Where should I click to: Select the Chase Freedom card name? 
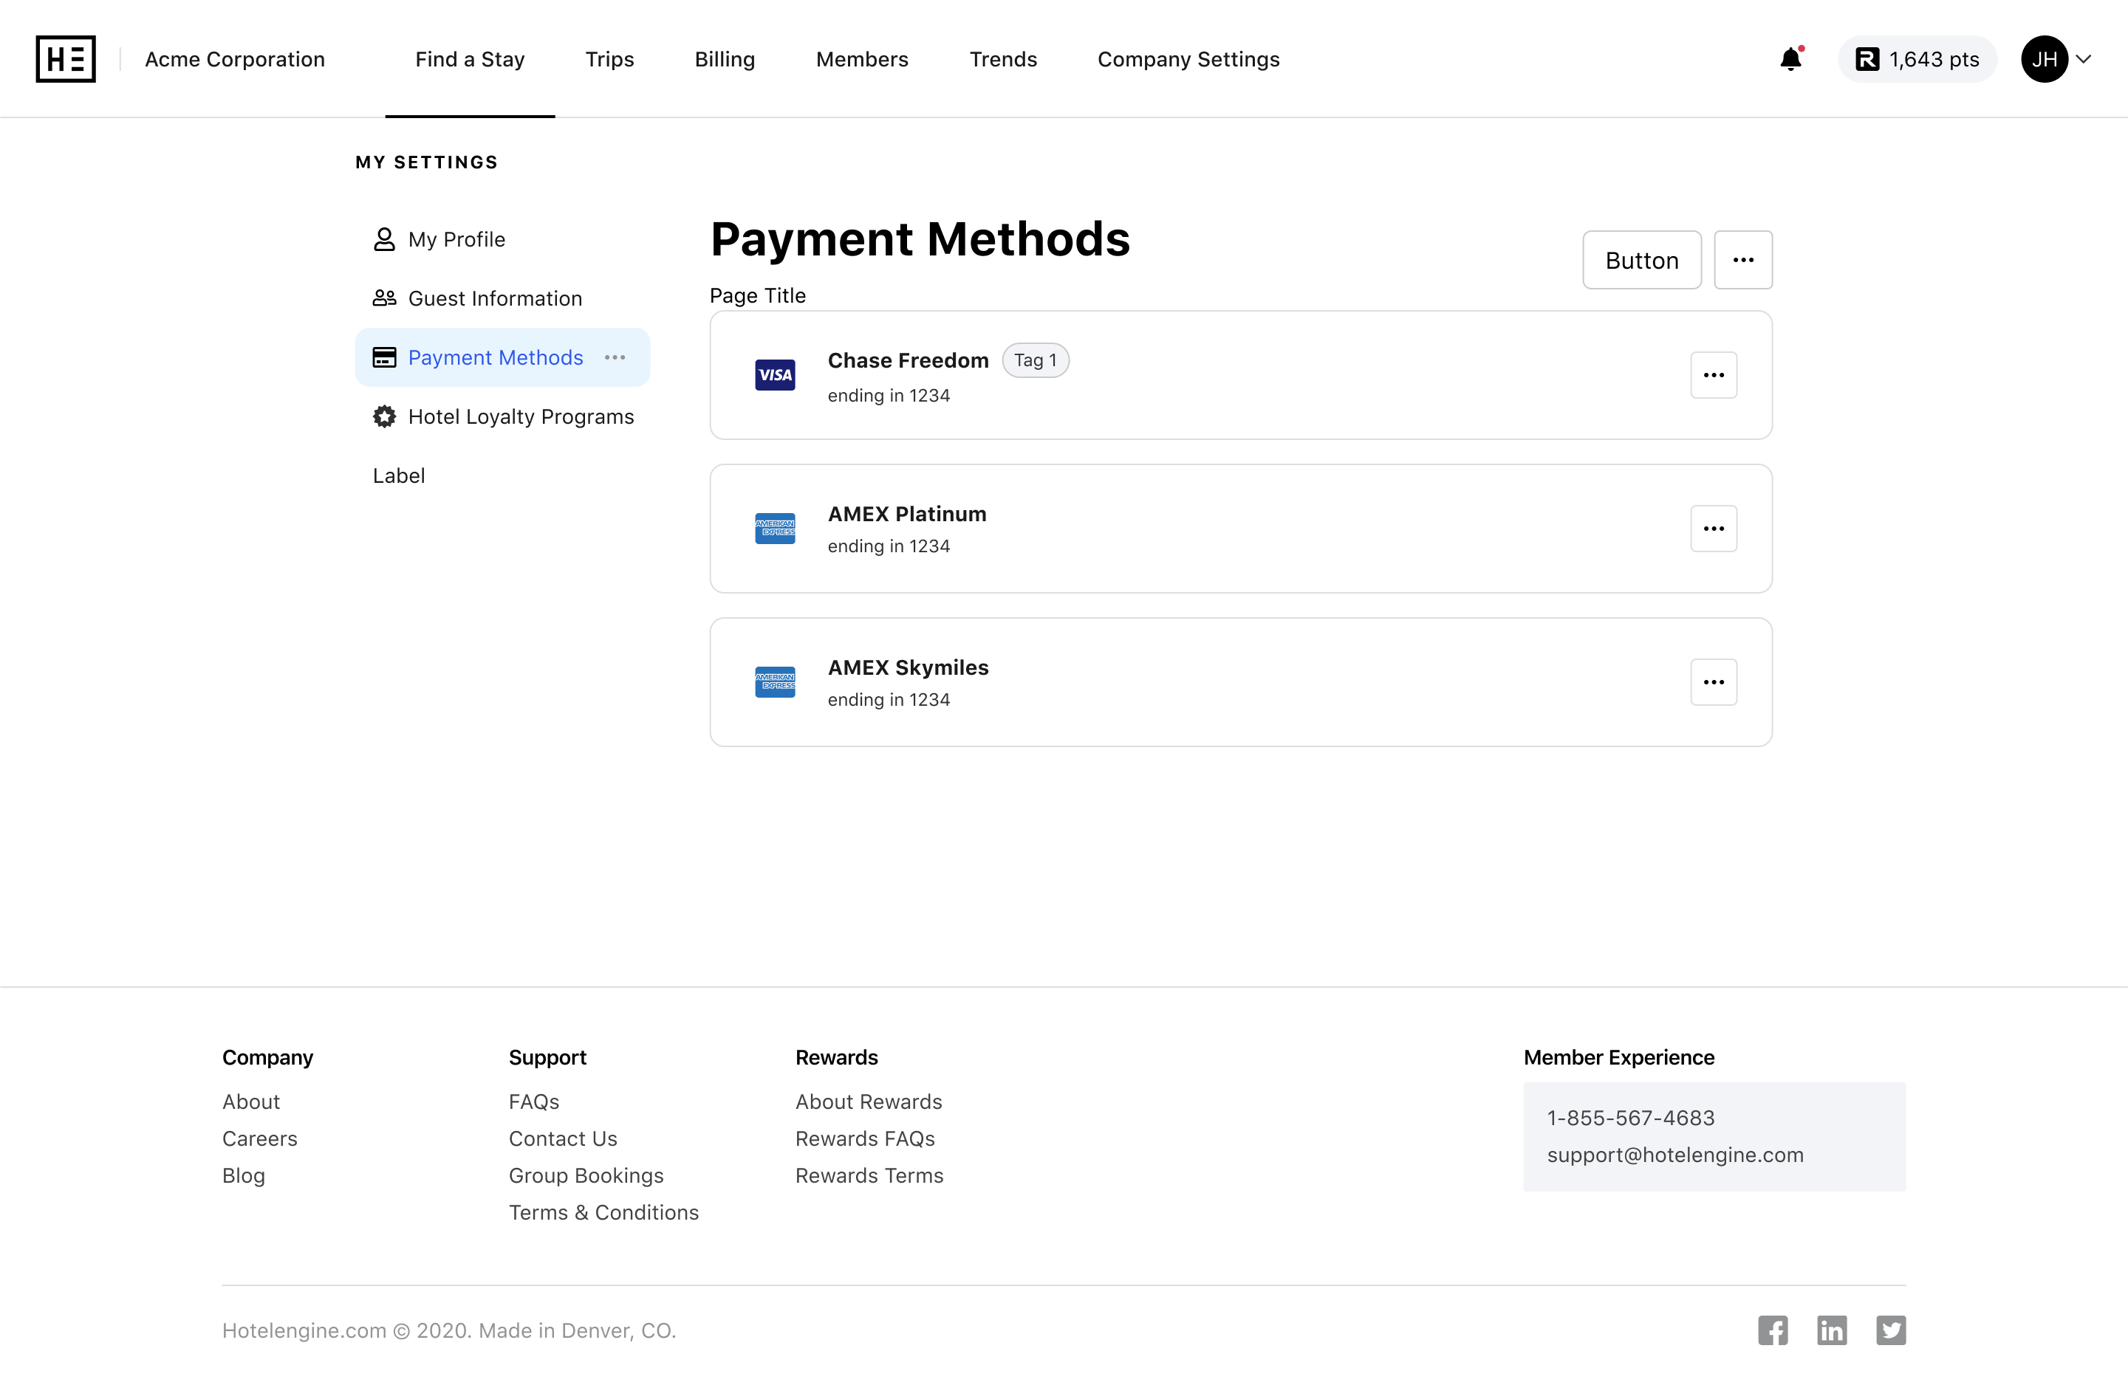(x=909, y=360)
